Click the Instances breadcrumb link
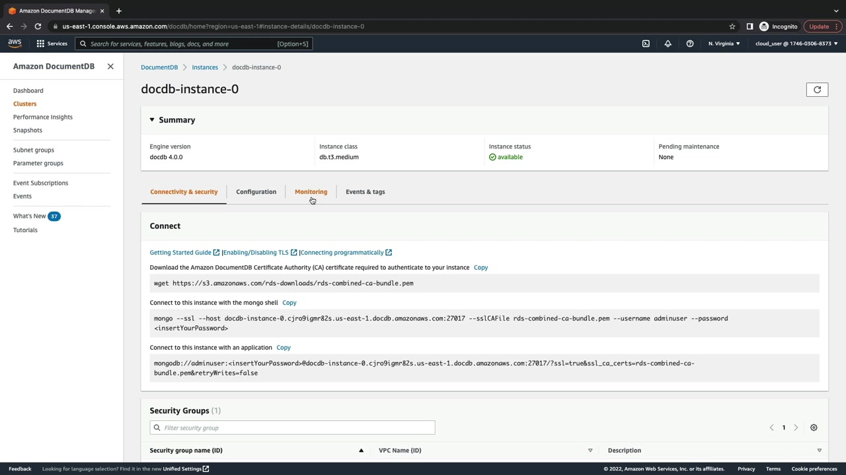This screenshot has height=475, width=846. (205, 67)
